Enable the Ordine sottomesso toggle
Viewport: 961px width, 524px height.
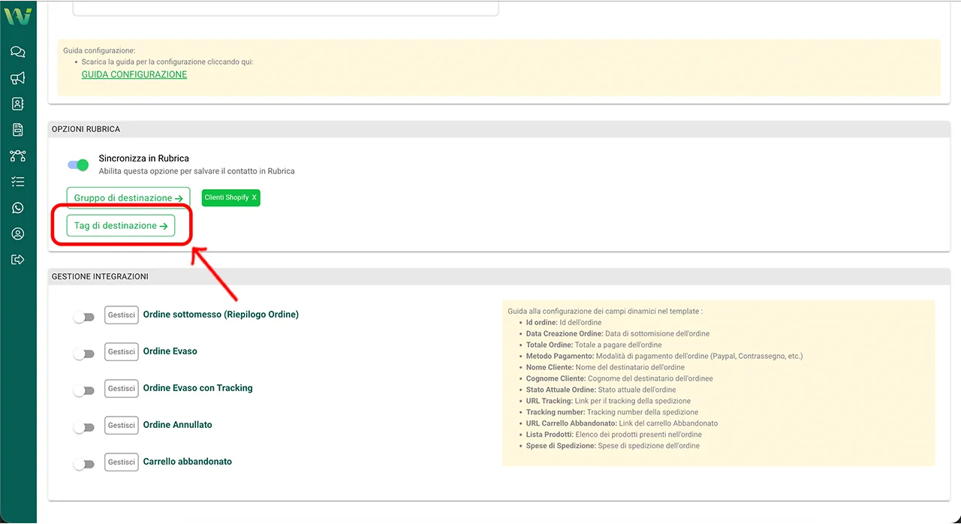tap(84, 318)
